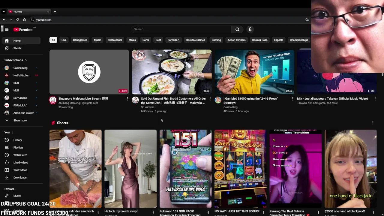Open new browser tab

pos(55,11)
